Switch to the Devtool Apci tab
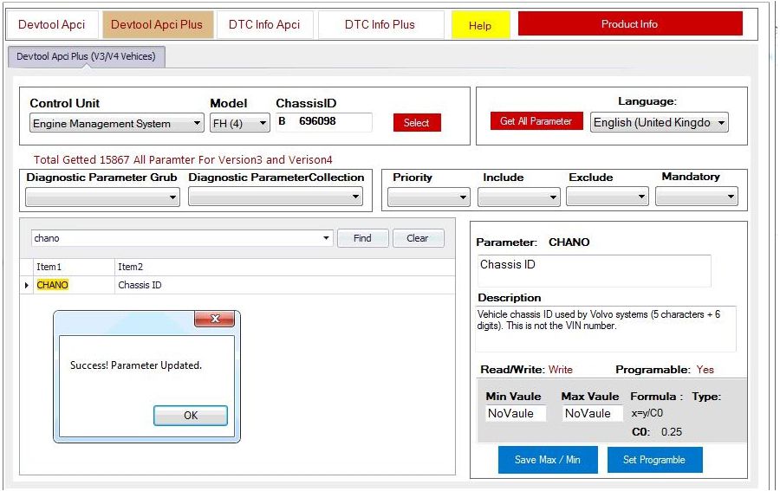The image size is (780, 491). [x=52, y=25]
